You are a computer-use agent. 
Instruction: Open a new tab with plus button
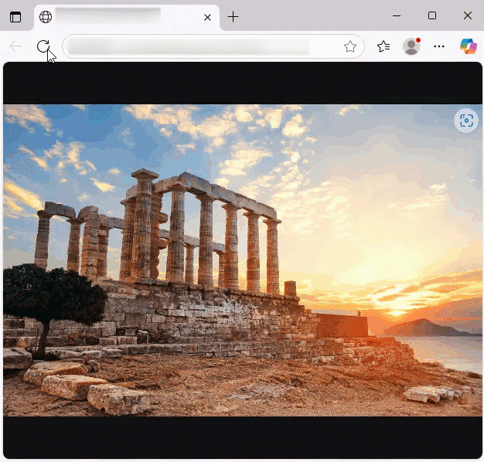click(233, 17)
